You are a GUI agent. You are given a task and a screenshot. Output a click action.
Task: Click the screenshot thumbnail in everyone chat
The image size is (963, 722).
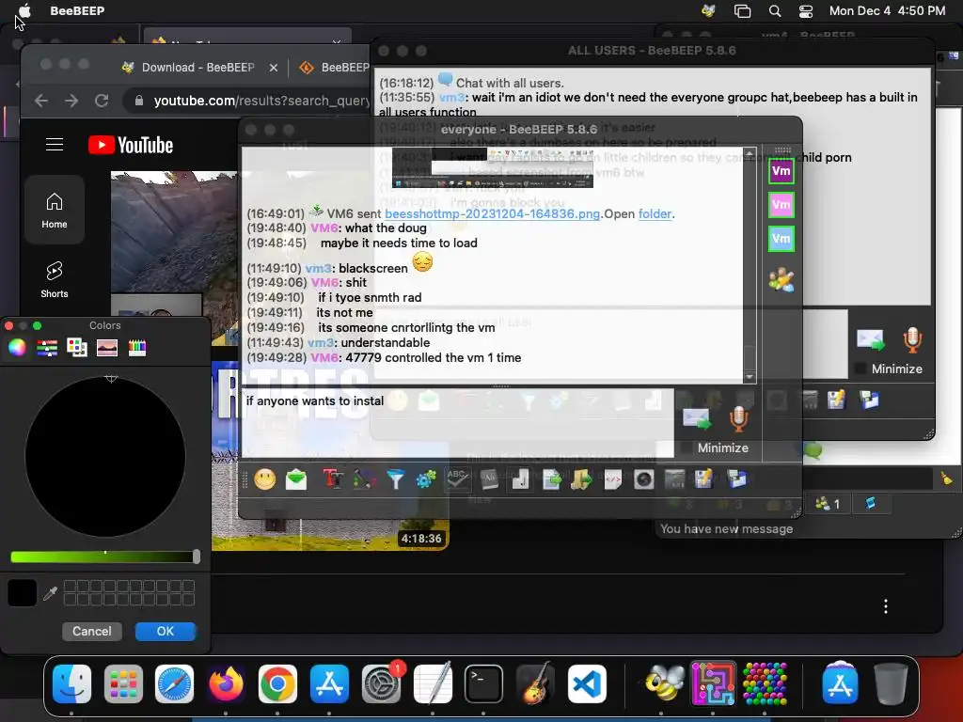tap(492, 167)
